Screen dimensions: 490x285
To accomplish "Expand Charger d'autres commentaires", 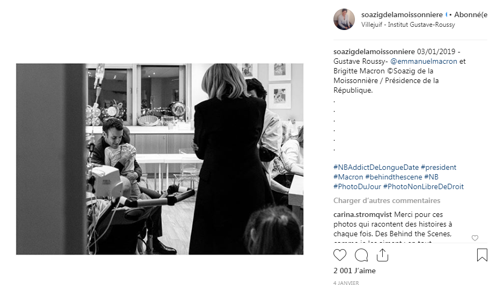I will point(387,200).
